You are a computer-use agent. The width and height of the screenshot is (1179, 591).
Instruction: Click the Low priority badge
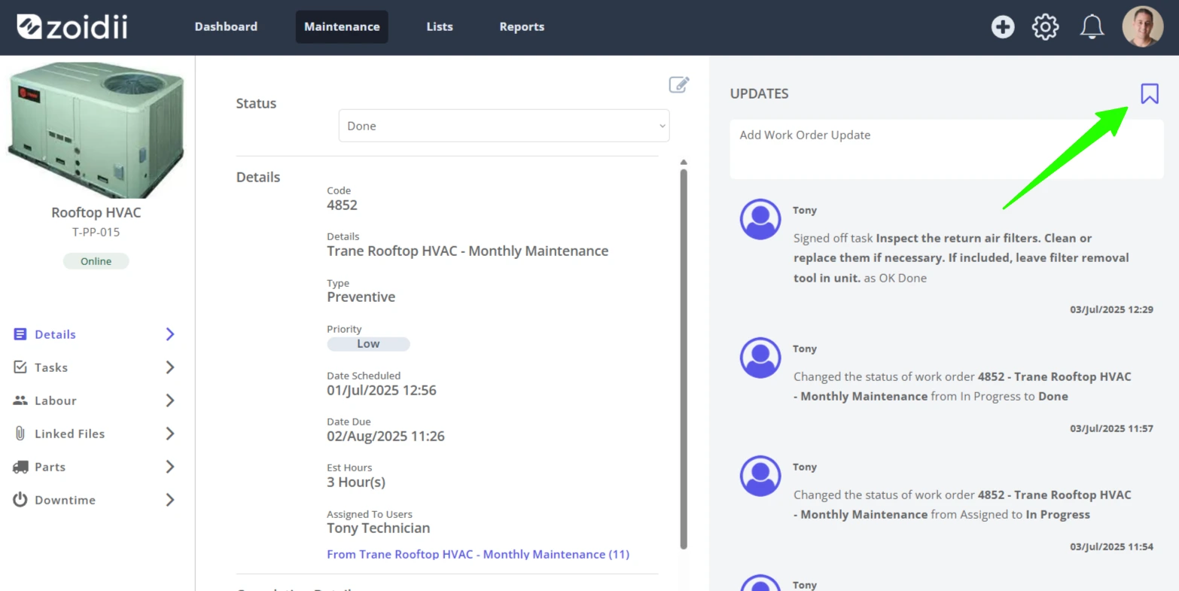click(368, 344)
